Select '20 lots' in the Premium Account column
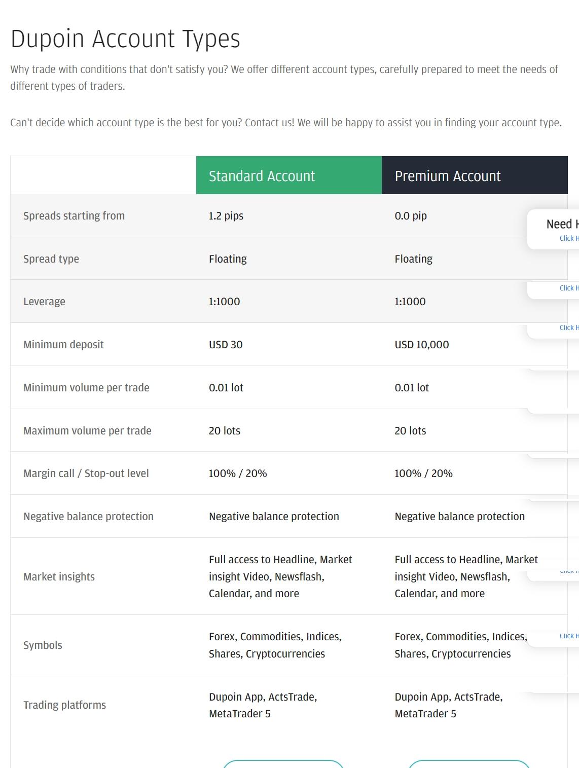This screenshot has height=768, width=579. point(410,431)
